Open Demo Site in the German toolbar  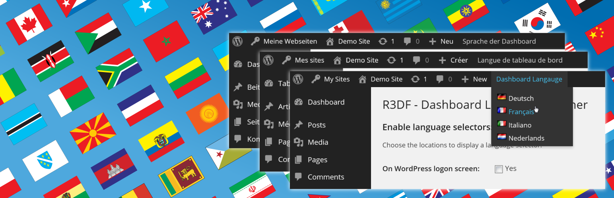point(348,41)
